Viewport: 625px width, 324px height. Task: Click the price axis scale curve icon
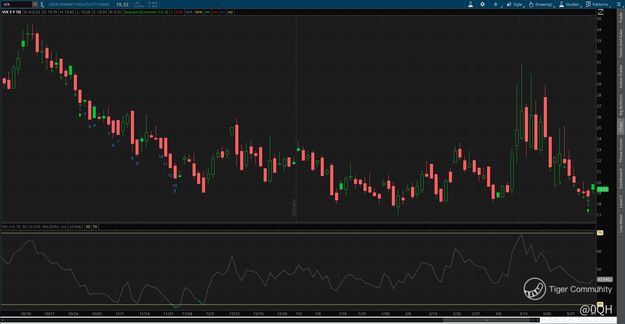point(600,12)
